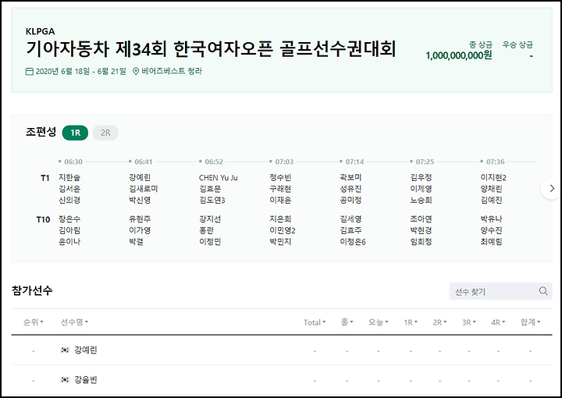Sort by 선수명 column
The height and width of the screenshot is (398, 562).
pos(74,322)
